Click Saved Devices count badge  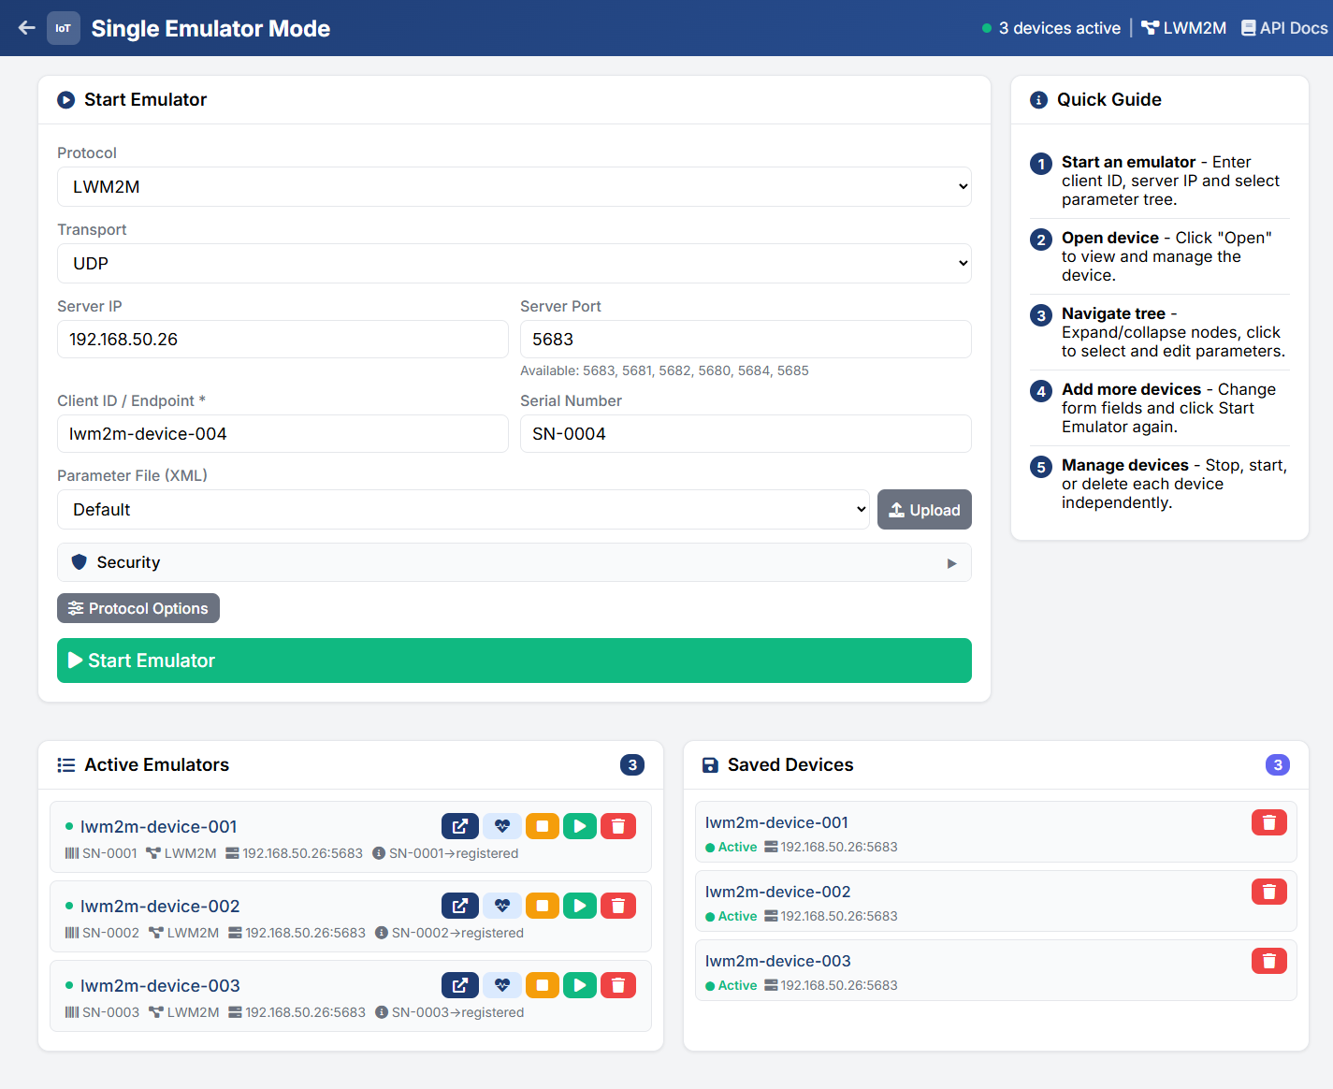click(x=1278, y=765)
